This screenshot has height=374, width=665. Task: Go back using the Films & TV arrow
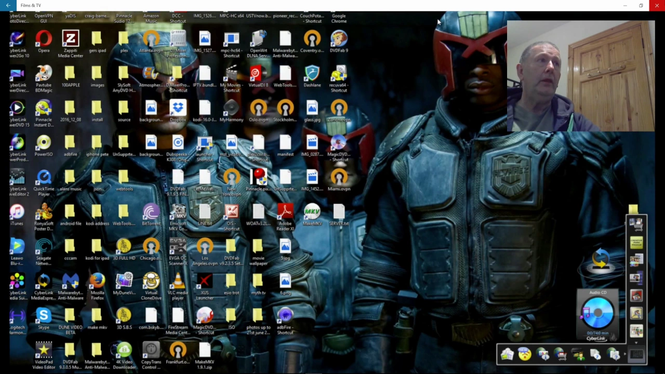(x=8, y=5)
